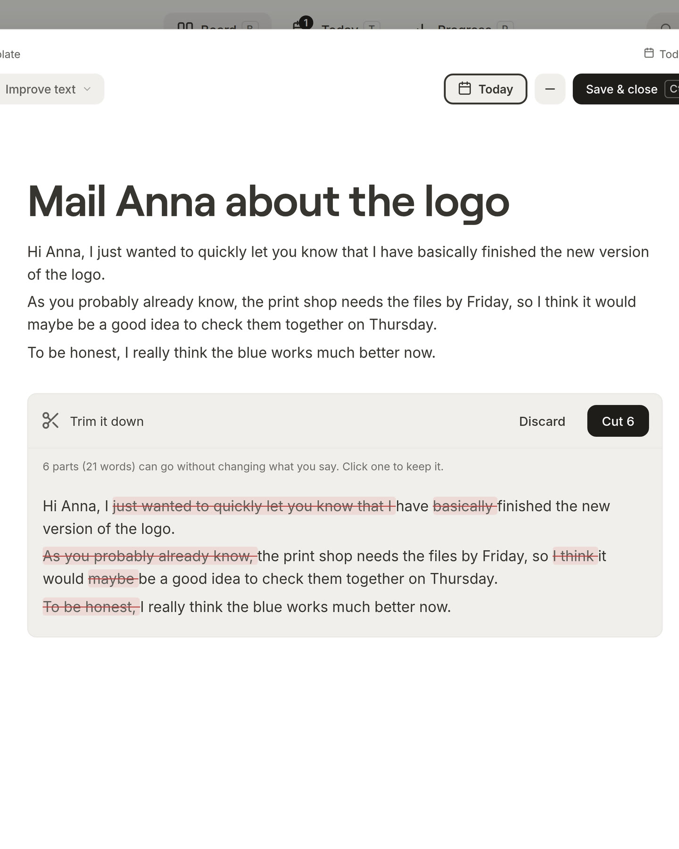Restore the struck-out word 'maybe'
Viewport: 679px width, 849px height.
pyautogui.click(x=113, y=579)
